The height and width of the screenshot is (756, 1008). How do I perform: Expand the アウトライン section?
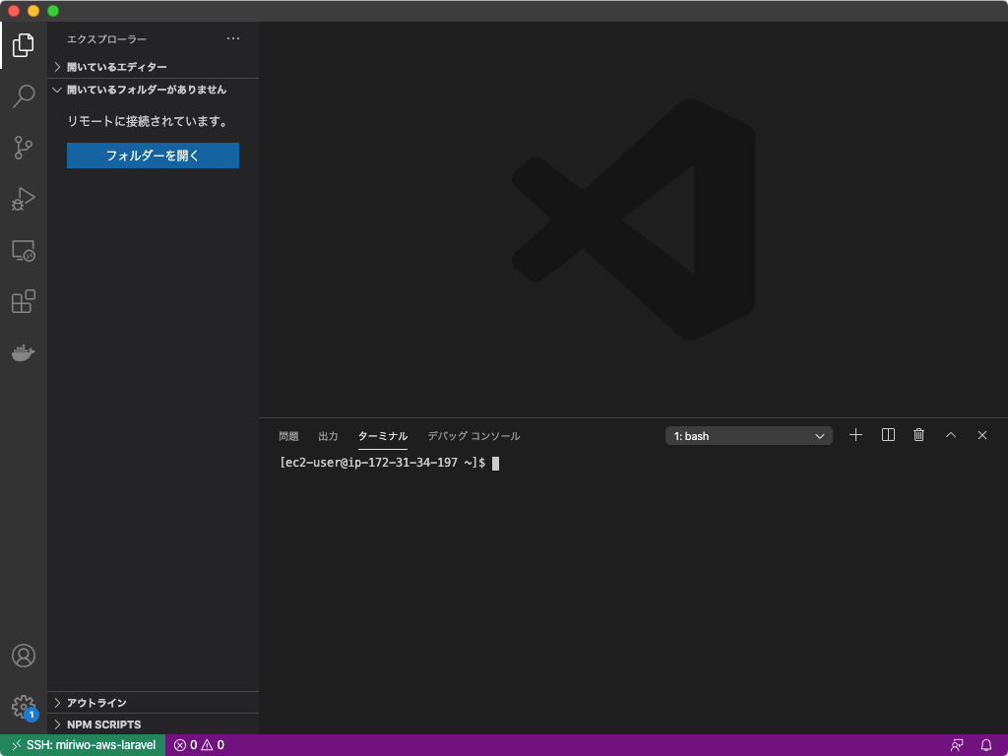(98, 702)
